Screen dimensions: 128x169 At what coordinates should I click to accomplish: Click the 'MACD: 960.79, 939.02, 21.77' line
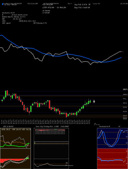pyautogui.click(x=14, y=17)
